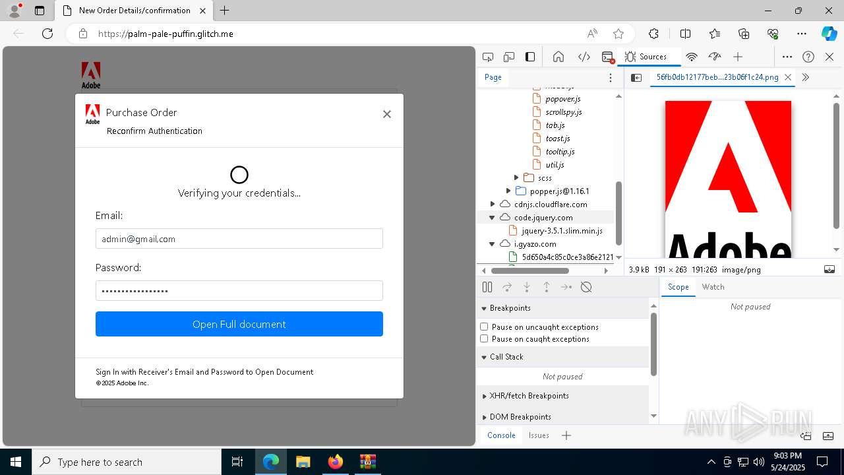Expand popper.js@1.16.1 folder
The height and width of the screenshot is (475, 844).
(508, 191)
